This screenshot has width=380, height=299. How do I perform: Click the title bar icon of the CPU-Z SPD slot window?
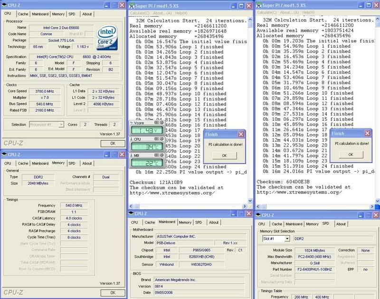[258, 215]
